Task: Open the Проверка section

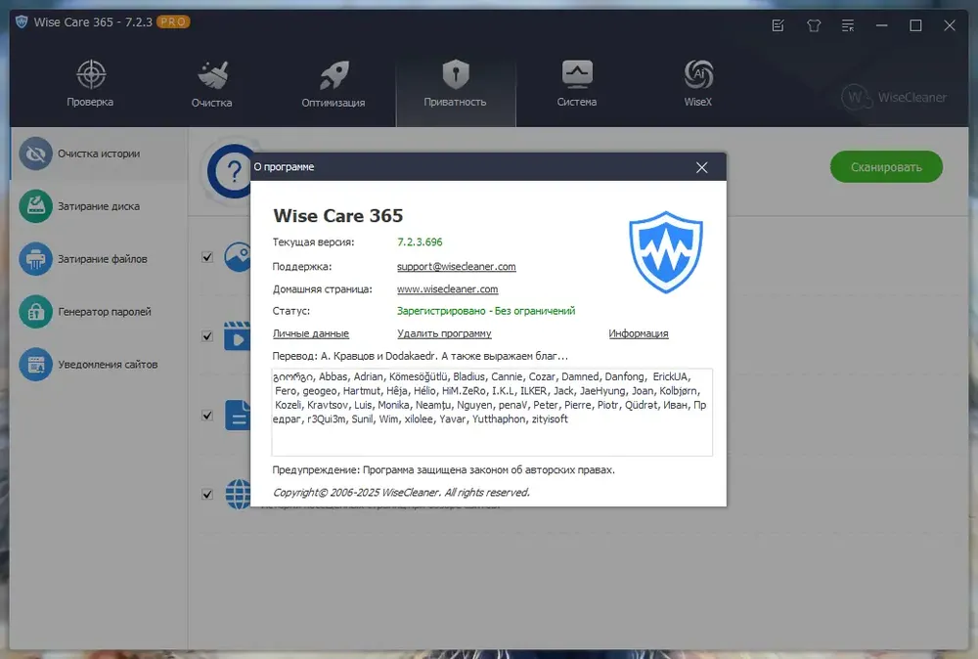Action: [90, 83]
